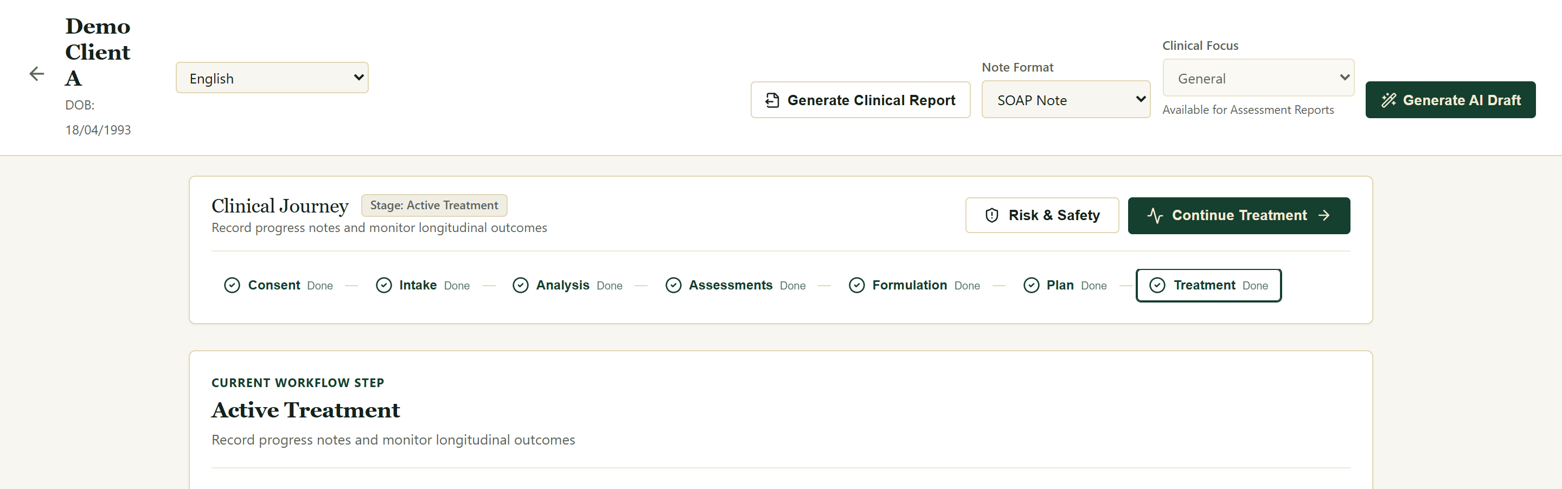Open the Clinical Focus General dropdown

(x=1258, y=78)
